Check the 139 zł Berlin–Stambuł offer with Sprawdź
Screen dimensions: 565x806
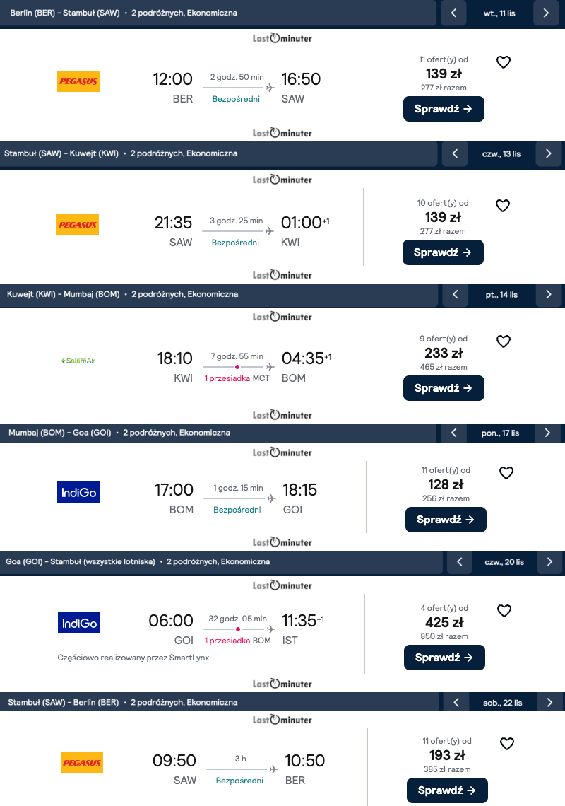click(x=444, y=109)
